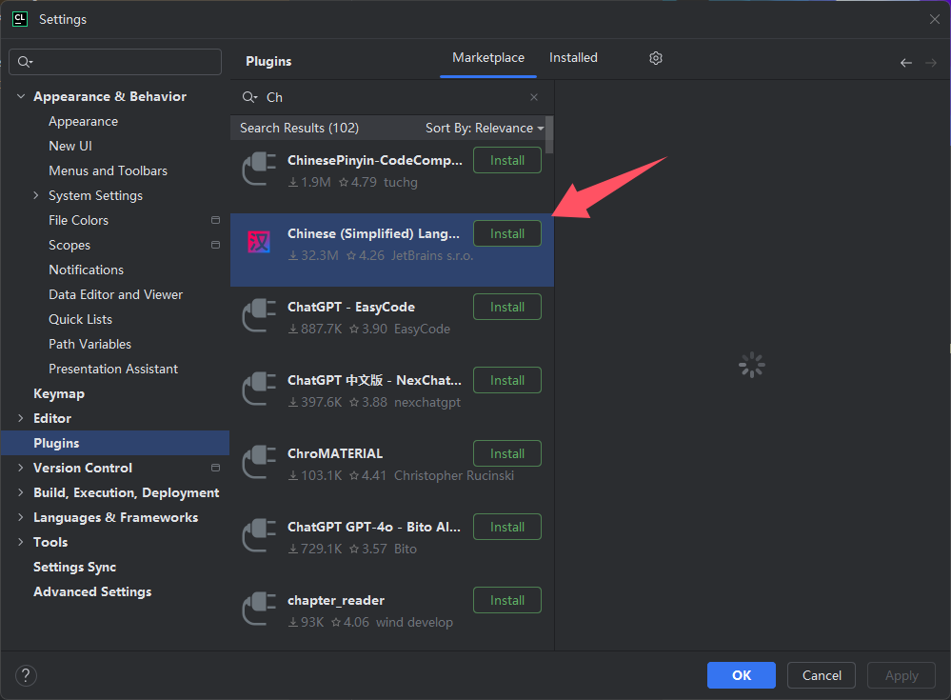This screenshot has width=951, height=700.
Task: Expand System Settings node
Action: point(36,195)
